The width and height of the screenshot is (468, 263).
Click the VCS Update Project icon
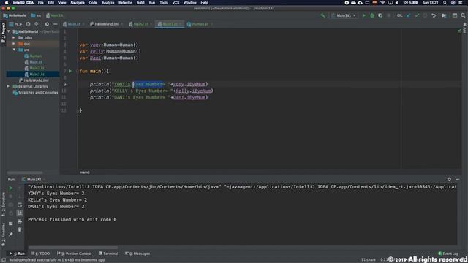(x=409, y=15)
